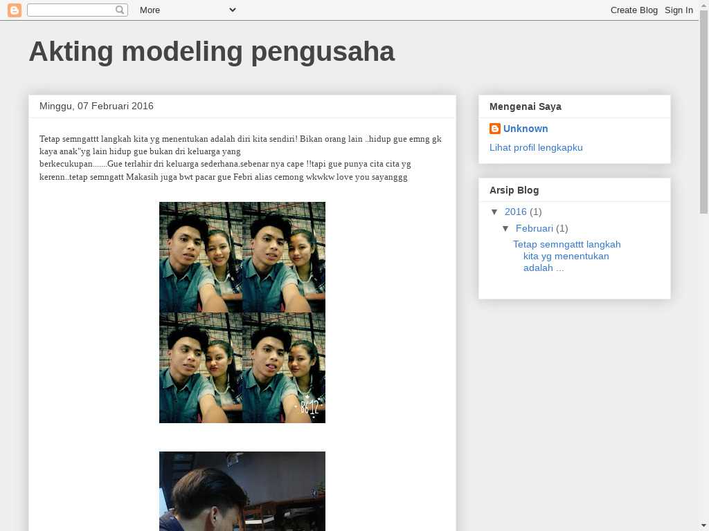Open the 2016 archive link
This screenshot has height=531, width=709.
515,212
